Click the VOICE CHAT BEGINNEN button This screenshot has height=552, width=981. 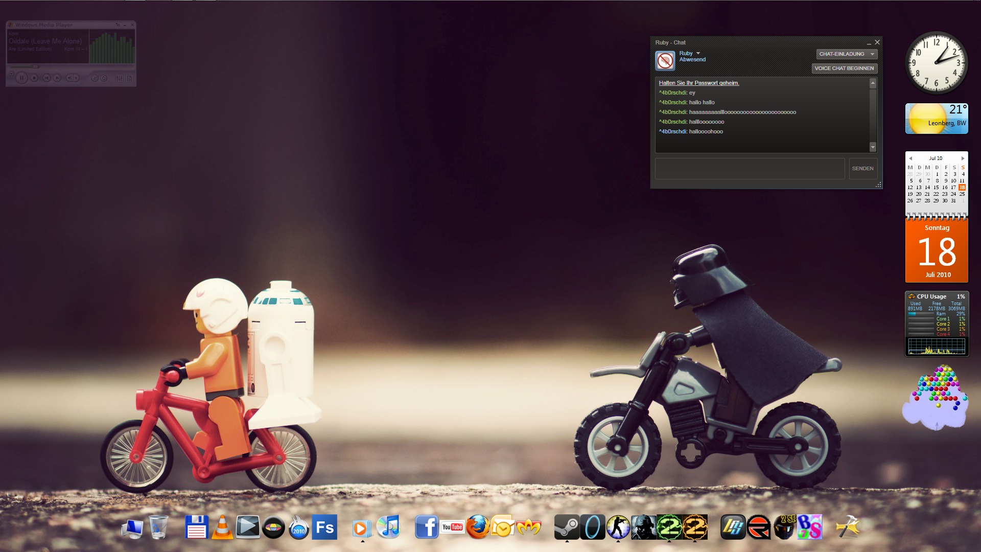844,68
